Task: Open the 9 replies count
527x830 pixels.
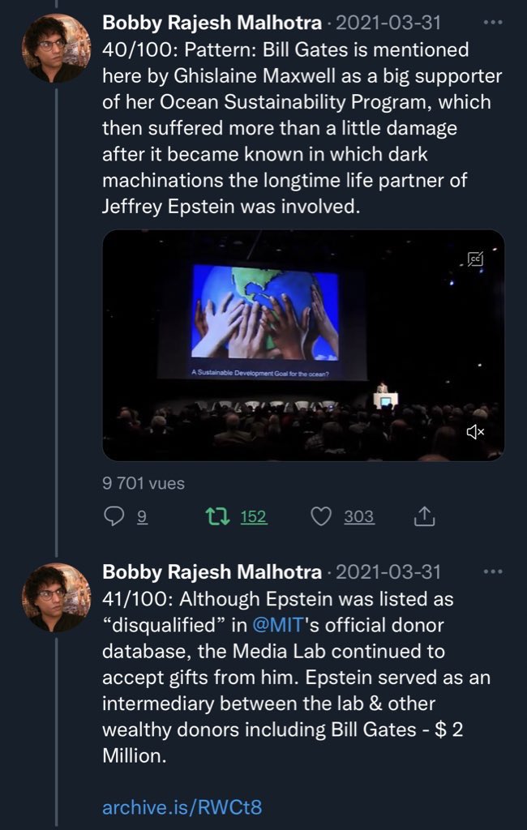Action: coord(142,516)
